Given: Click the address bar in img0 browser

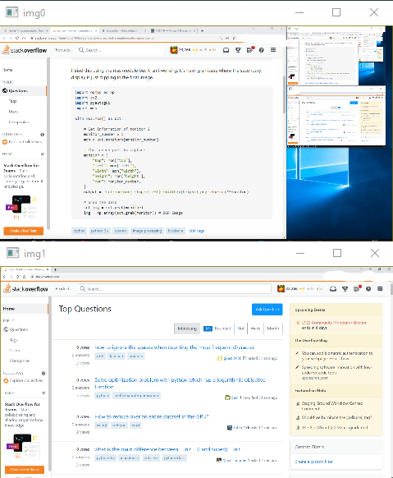Looking at the screenshot, I should pos(121,38).
